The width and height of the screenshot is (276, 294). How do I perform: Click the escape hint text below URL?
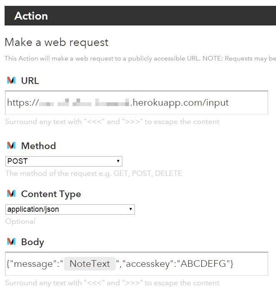[112, 122]
